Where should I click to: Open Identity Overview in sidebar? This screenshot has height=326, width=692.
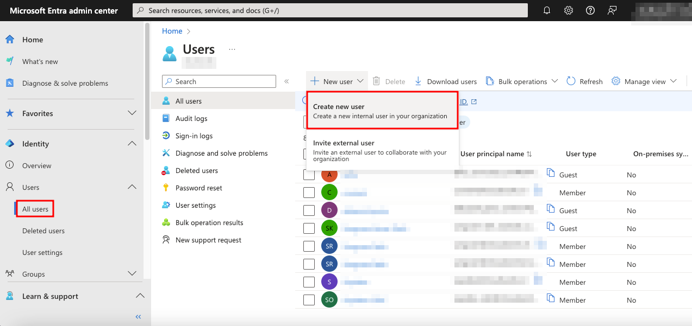(x=37, y=165)
